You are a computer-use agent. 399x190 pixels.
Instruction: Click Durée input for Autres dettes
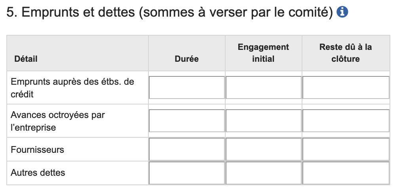[187, 173]
